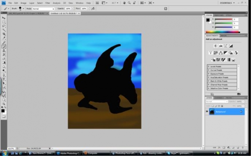This screenshot has height=156, width=251.
Task: Select the Lasso tool
Action: click(4, 26)
